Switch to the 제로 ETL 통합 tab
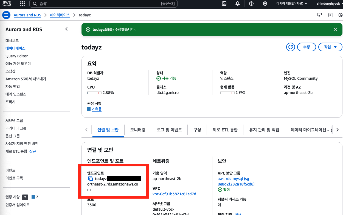Image resolution: width=343 pixels, height=215 pixels. coord(225,130)
